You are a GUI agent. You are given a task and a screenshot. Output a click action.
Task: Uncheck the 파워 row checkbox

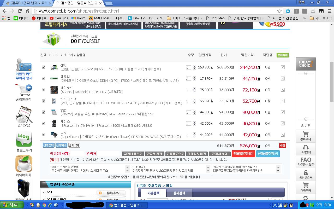pos(44,135)
